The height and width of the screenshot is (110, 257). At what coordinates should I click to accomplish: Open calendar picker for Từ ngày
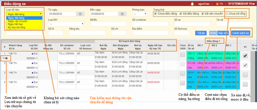pyautogui.click(x=80, y=14)
